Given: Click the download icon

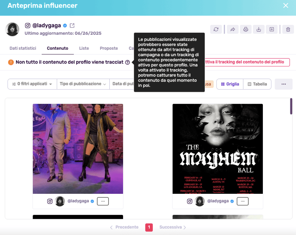Looking at the screenshot, I should [259, 30].
